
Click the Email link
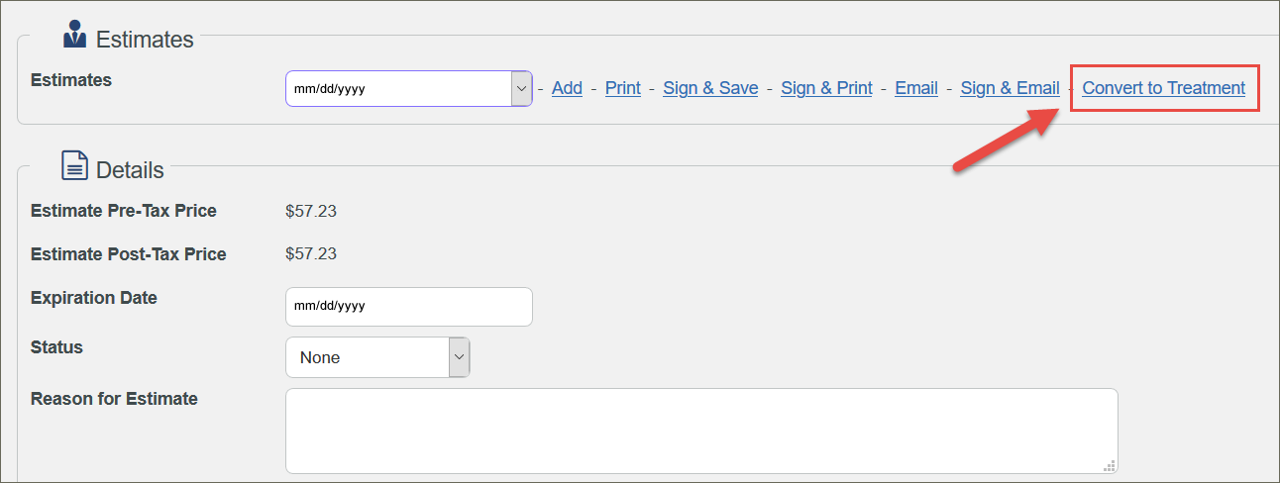tap(916, 88)
